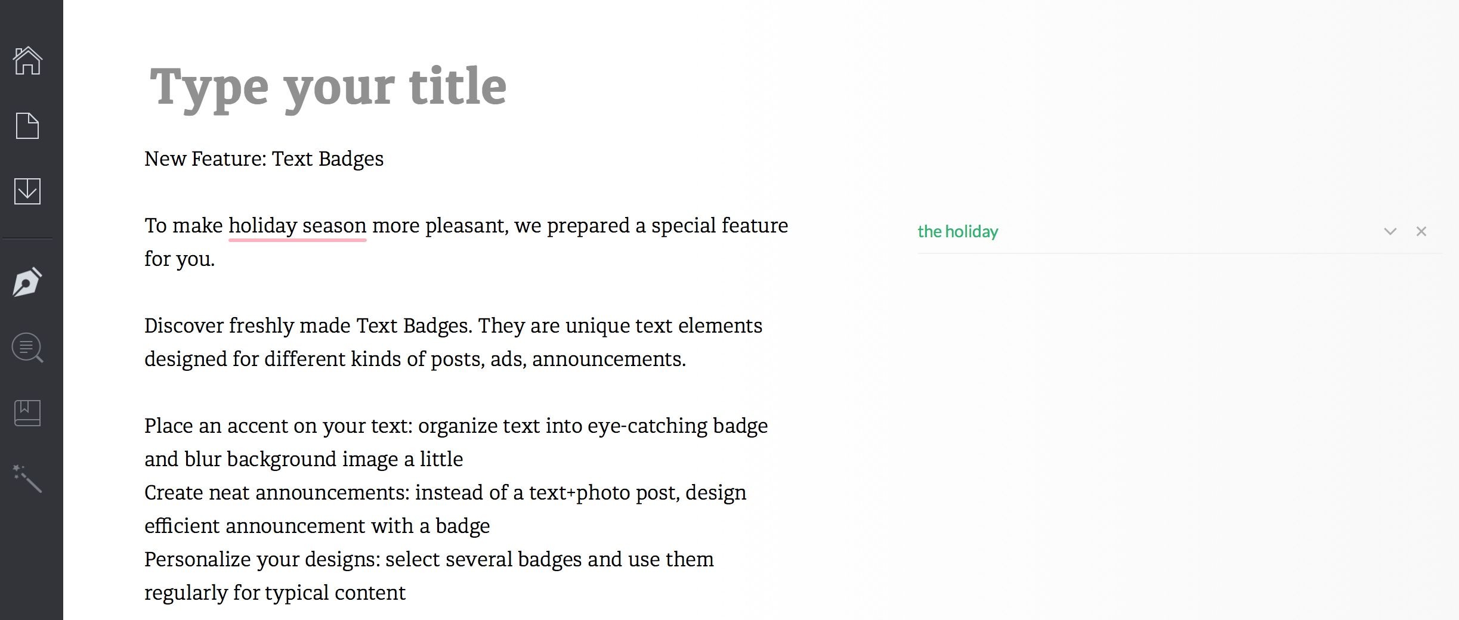Screen dimensions: 1459x620
Task: Click the 'Personalize your designs' line
Action: coord(429,559)
